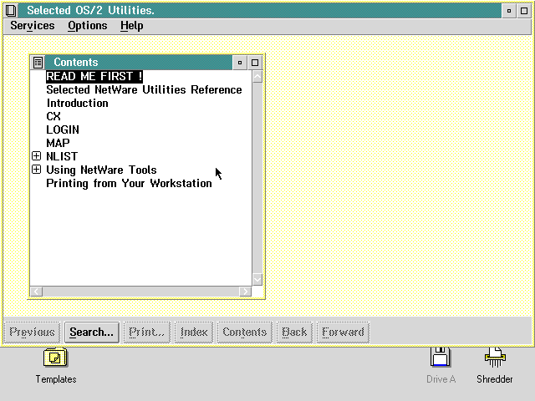Viewport: 535px width, 401px height.
Task: Open READ ME FIRST ! topic
Action: (94, 76)
